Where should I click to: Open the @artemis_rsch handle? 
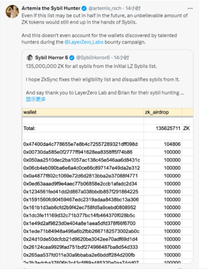(105, 8)
